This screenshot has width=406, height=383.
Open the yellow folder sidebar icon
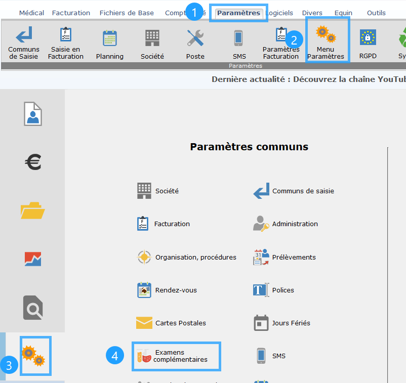(x=32, y=210)
